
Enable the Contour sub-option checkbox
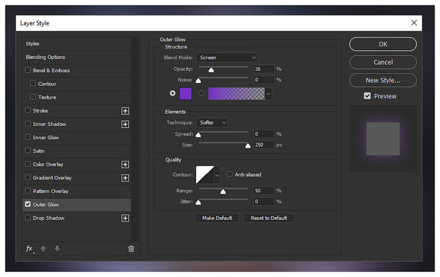pos(33,83)
